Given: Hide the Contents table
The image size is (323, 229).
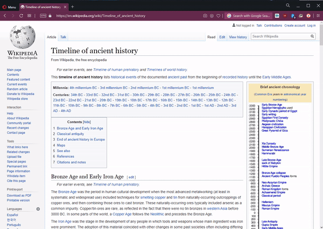Looking at the screenshot, I should click(87, 122).
